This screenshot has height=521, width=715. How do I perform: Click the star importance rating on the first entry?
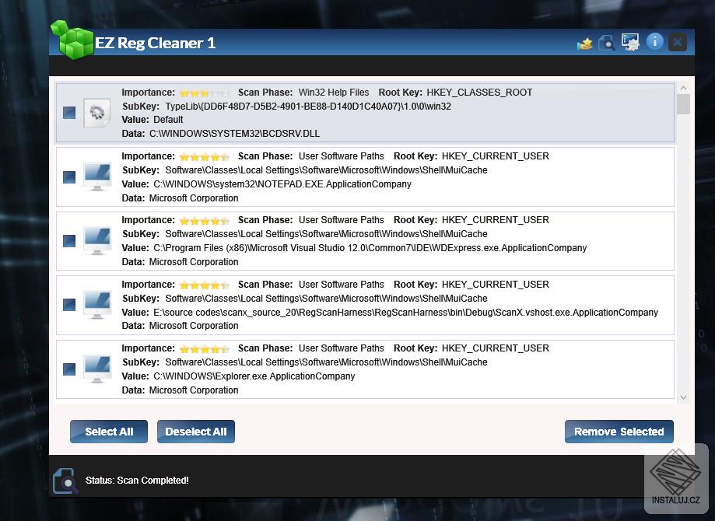(204, 92)
